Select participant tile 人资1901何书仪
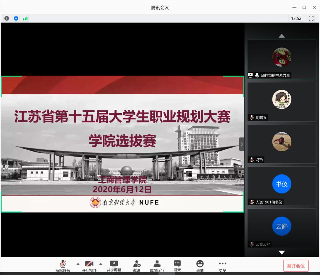Viewport: 320px width, 275px height. (282, 186)
